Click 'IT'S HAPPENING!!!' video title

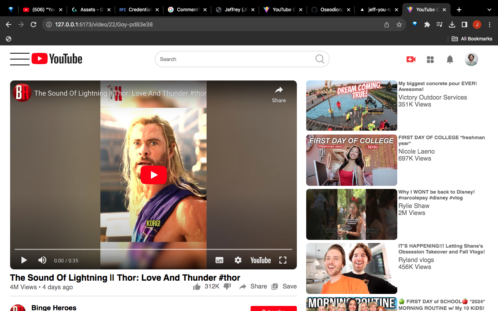(x=442, y=249)
